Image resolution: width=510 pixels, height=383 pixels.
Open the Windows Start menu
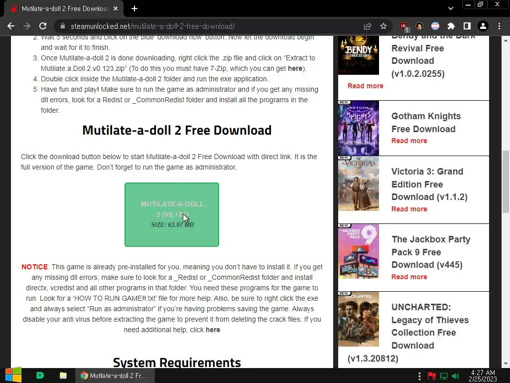[13, 376]
